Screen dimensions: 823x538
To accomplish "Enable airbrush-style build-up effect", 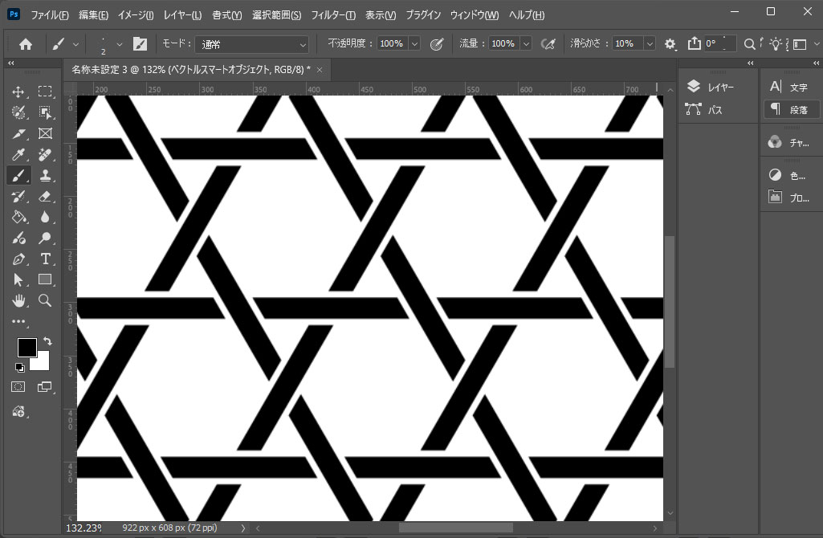I will (x=549, y=44).
